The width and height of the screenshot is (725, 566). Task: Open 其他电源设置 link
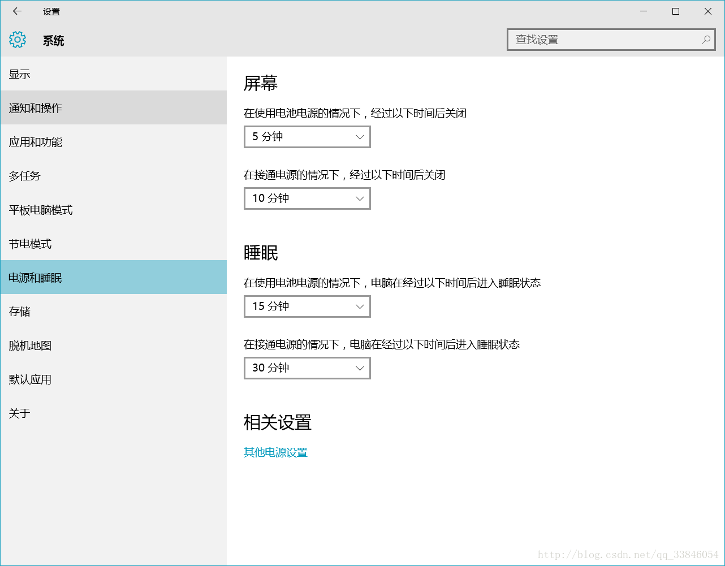[x=275, y=452]
